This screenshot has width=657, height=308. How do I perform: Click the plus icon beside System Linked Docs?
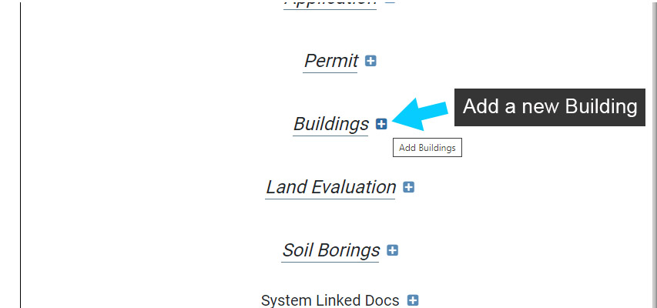pyautogui.click(x=413, y=300)
